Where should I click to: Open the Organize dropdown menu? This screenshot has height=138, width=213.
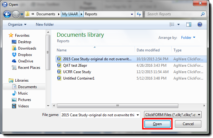[x=17, y=24]
